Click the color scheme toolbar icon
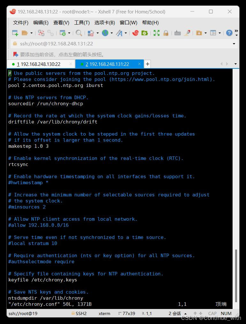Image resolution: width=246 pixels, height=324 pixels. pos(91,33)
